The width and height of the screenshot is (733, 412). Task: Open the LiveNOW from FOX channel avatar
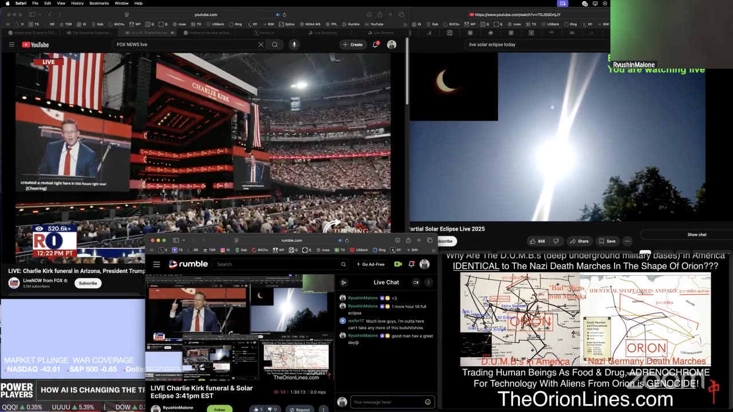tap(14, 283)
